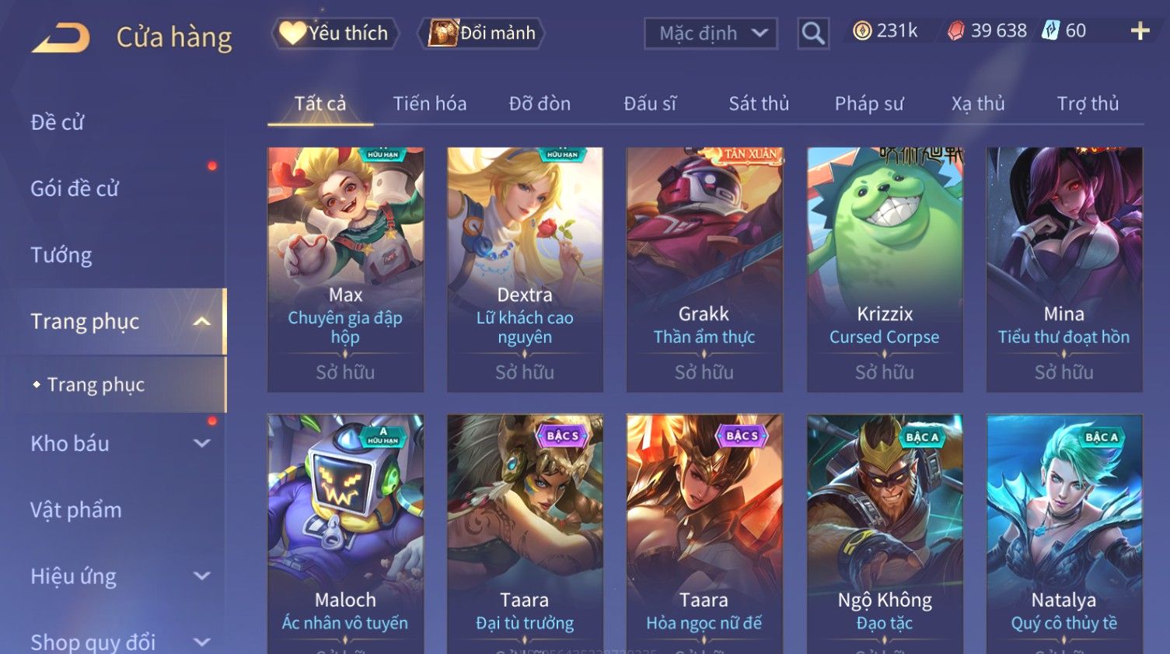
Task: Tap the plus icon to add currency
Action: pyautogui.click(x=1140, y=31)
